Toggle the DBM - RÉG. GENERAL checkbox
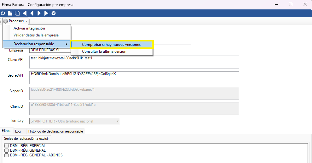312x163 pixels. (6, 150)
